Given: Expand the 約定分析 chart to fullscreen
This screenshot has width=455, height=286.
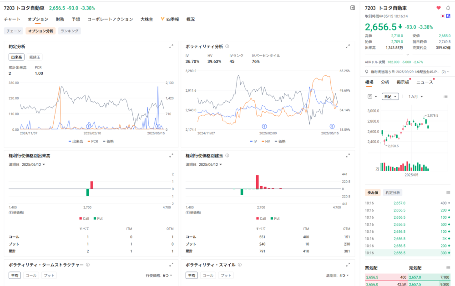Looking at the screenshot, I should [171, 46].
